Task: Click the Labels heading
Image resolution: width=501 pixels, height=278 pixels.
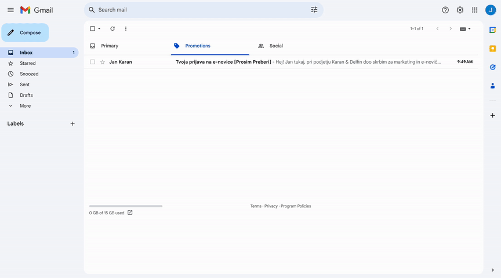Action: pos(16,123)
